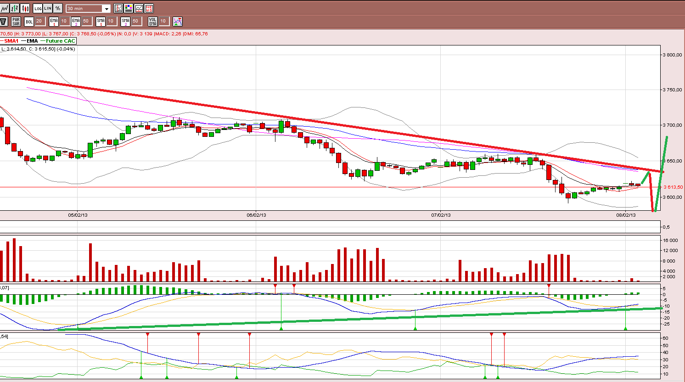Click the 06/02/13 date label
This screenshot has height=382, width=685.
pos(256,215)
